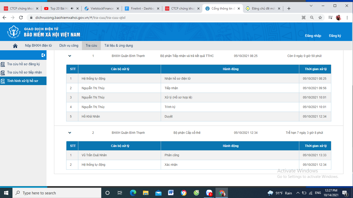
Task: Open bookmark star icon in address bar
Action: pos(320,18)
